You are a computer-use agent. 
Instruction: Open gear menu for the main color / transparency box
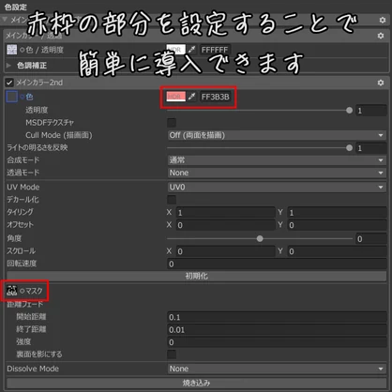click(381, 36)
